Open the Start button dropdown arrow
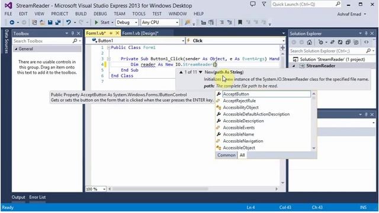This screenshot has width=379, height=213. coord(112,22)
